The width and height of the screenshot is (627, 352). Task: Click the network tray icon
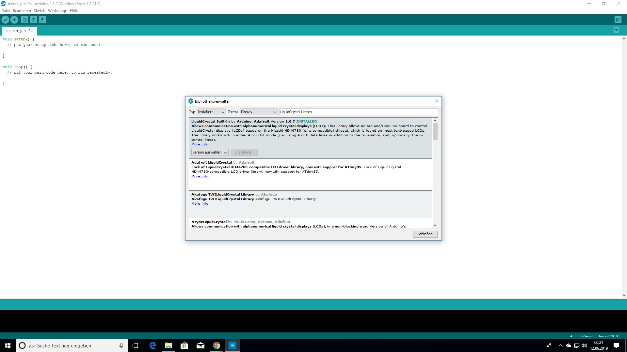(576, 345)
